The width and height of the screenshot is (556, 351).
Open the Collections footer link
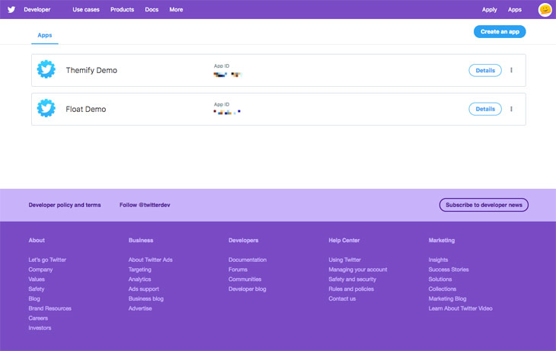(443, 289)
